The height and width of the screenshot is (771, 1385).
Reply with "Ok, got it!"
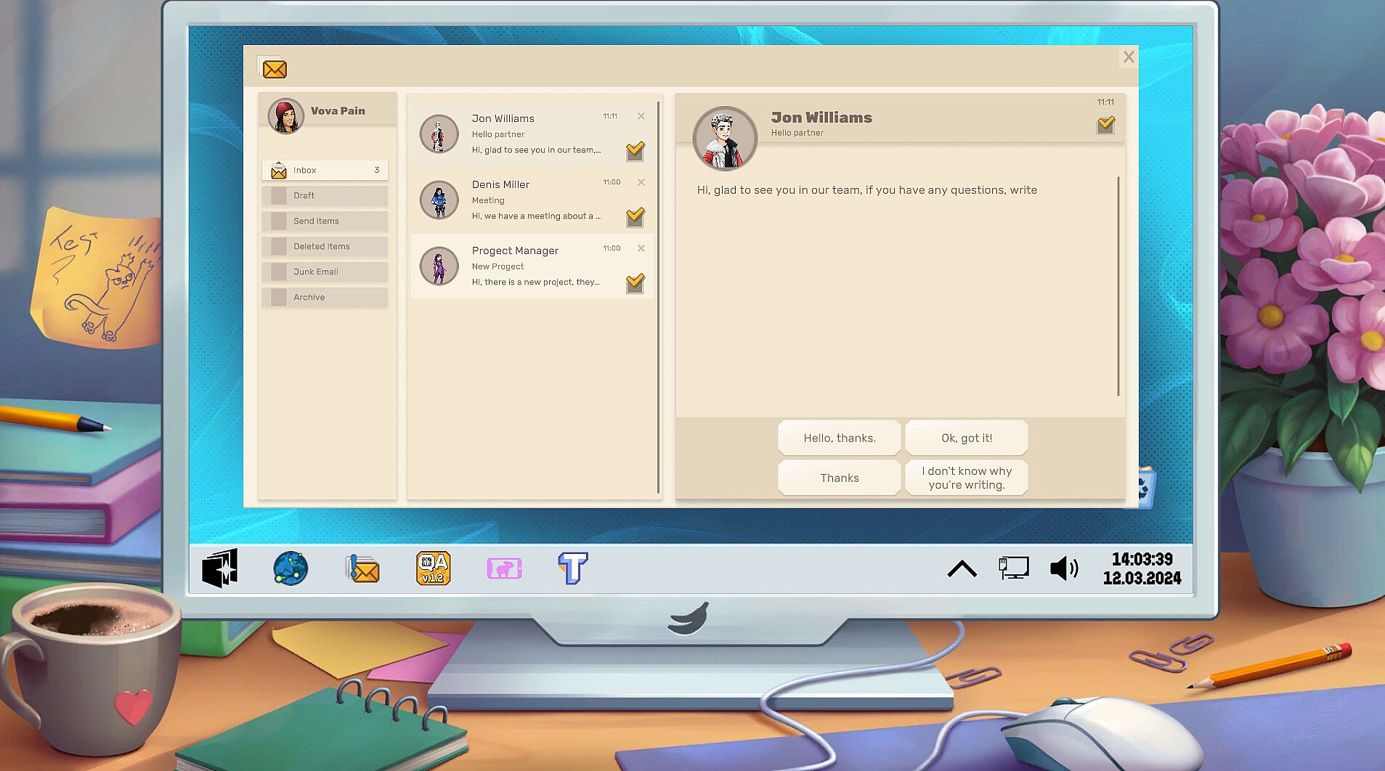(x=967, y=438)
